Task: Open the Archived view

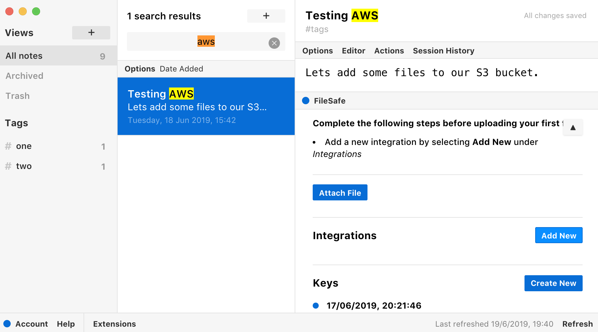Action: tap(24, 76)
